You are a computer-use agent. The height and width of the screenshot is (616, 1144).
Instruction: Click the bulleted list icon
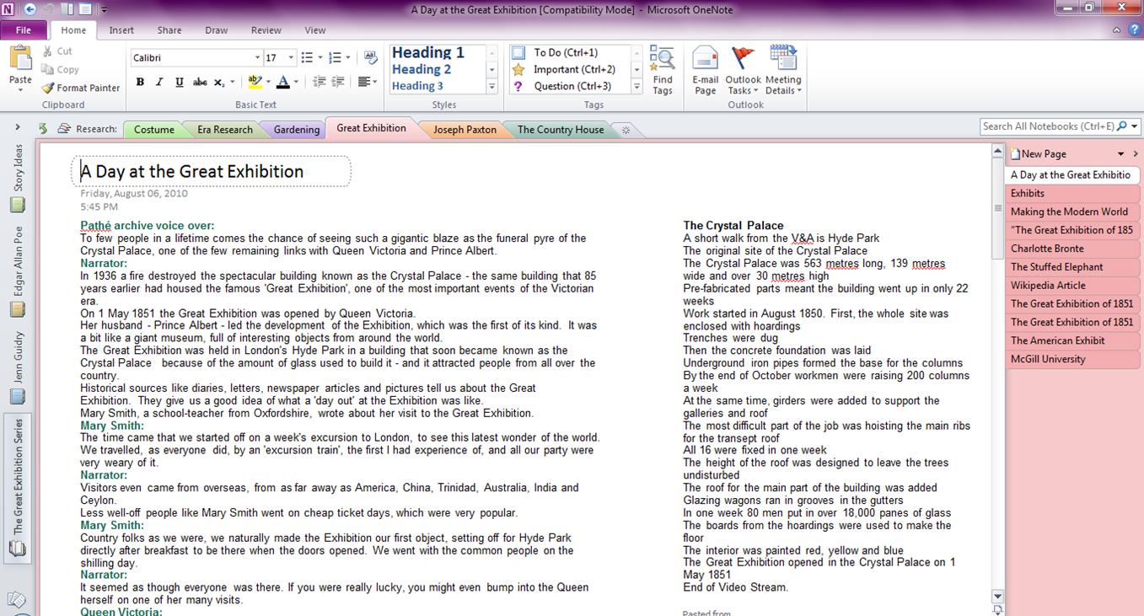point(306,57)
